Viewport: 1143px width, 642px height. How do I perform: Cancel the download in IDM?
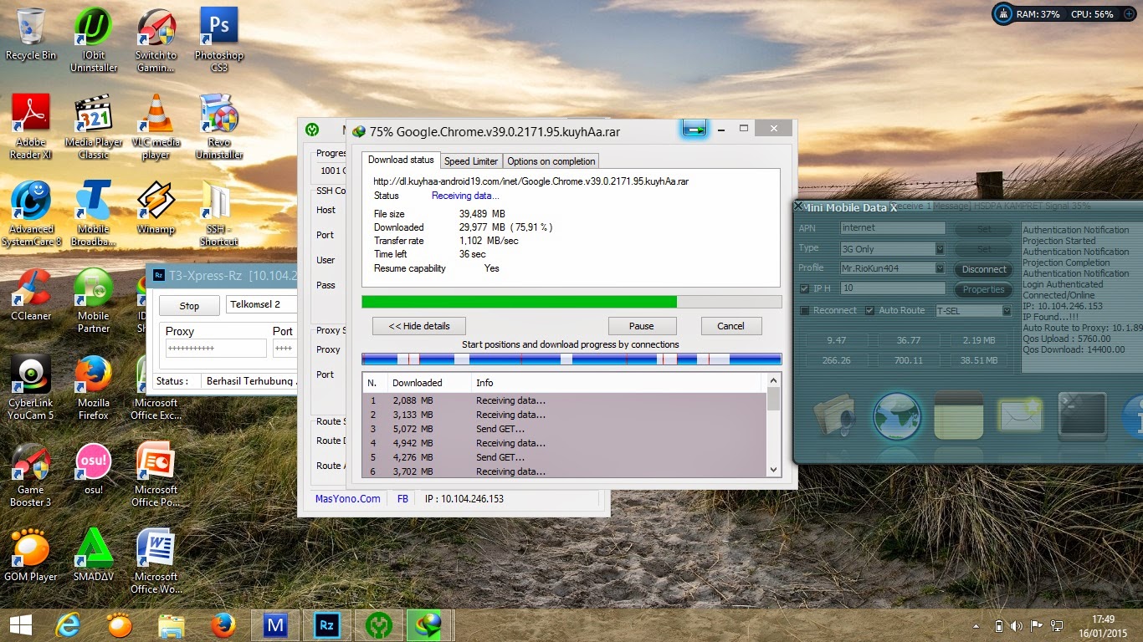tap(730, 326)
